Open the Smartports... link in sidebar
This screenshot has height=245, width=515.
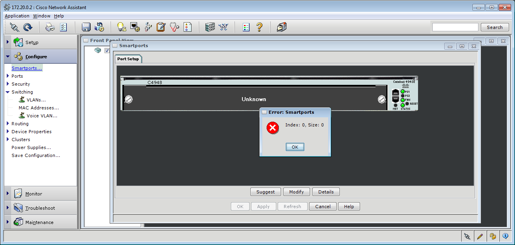click(27, 68)
